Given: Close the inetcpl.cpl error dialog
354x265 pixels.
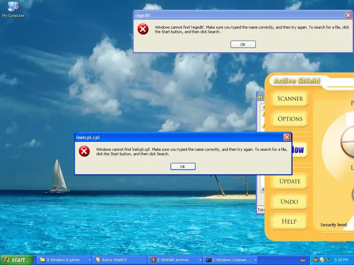Looking at the screenshot, I should click(287, 137).
